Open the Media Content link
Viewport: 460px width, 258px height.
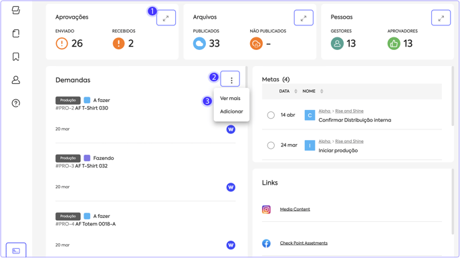pyautogui.click(x=295, y=209)
